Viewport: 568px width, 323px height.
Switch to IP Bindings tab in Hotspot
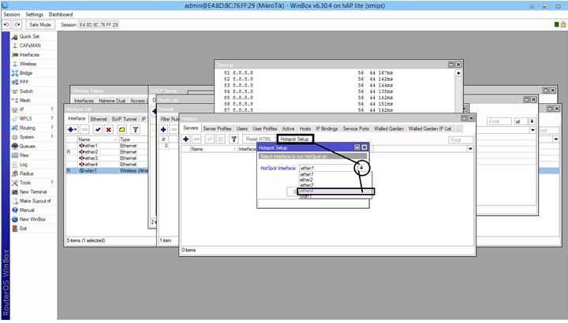pyautogui.click(x=327, y=128)
